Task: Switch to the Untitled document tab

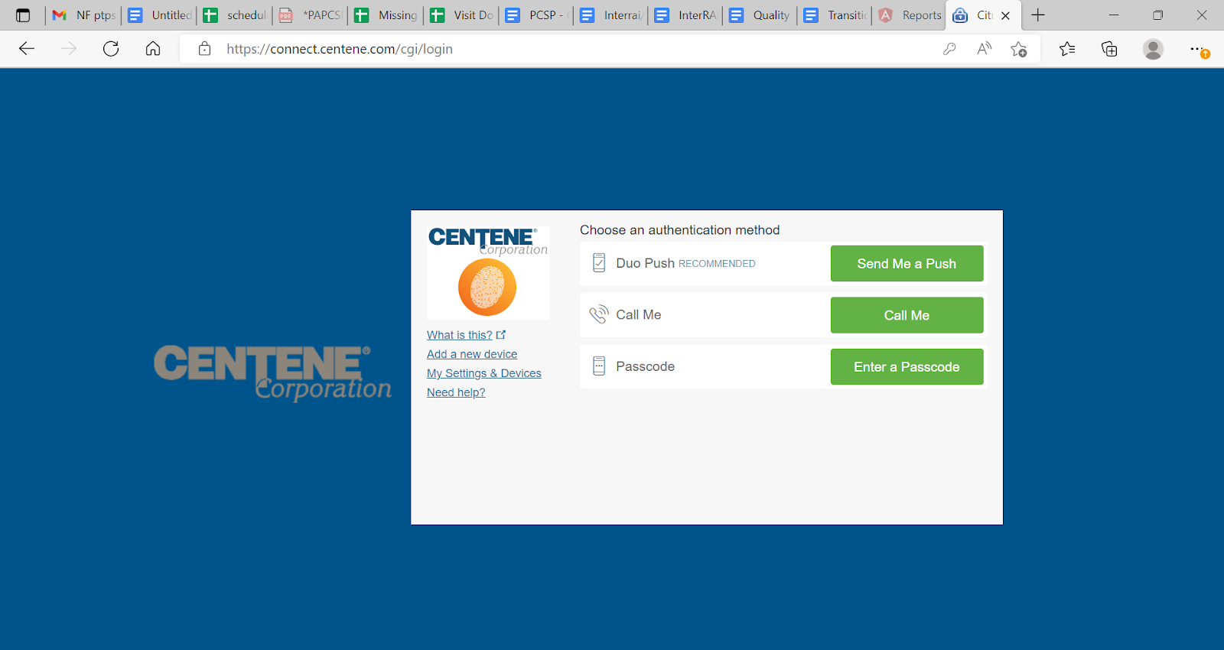Action: [160, 15]
